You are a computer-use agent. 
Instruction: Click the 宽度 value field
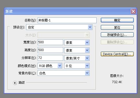coord(50,42)
